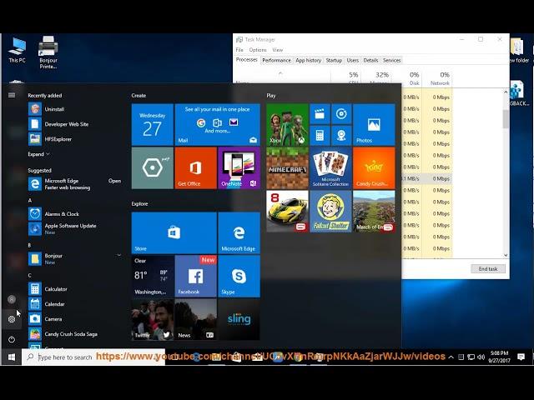This screenshot has height=400, width=534.
Task: Open the Xbox tile
Action: pyautogui.click(x=287, y=125)
